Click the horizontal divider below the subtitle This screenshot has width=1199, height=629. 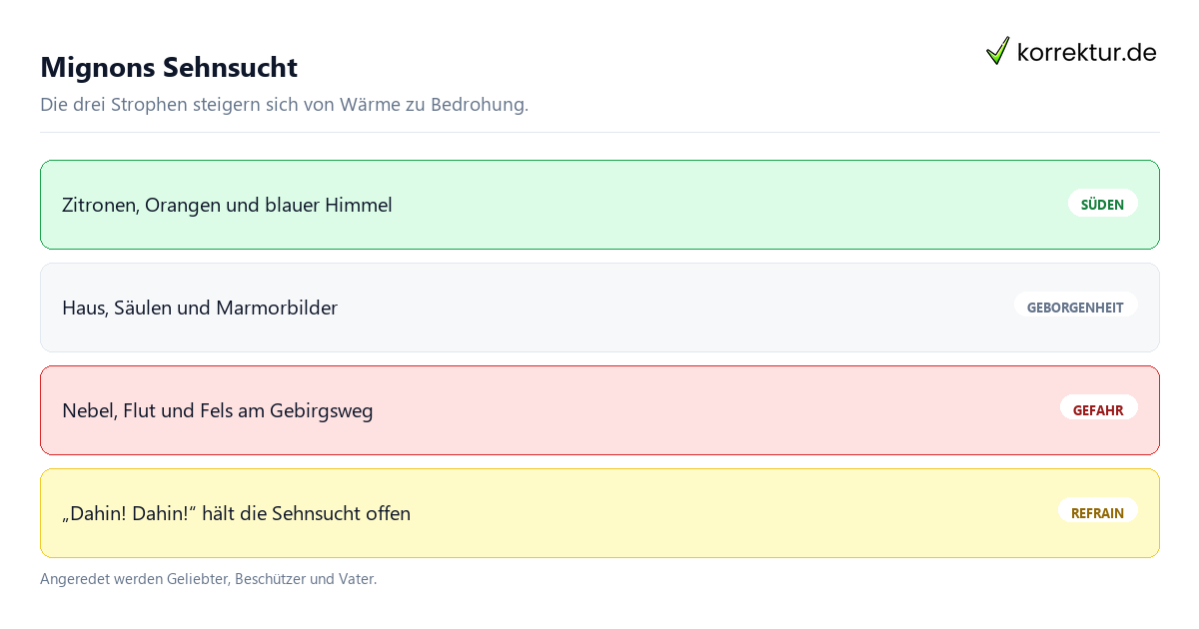pos(599,132)
